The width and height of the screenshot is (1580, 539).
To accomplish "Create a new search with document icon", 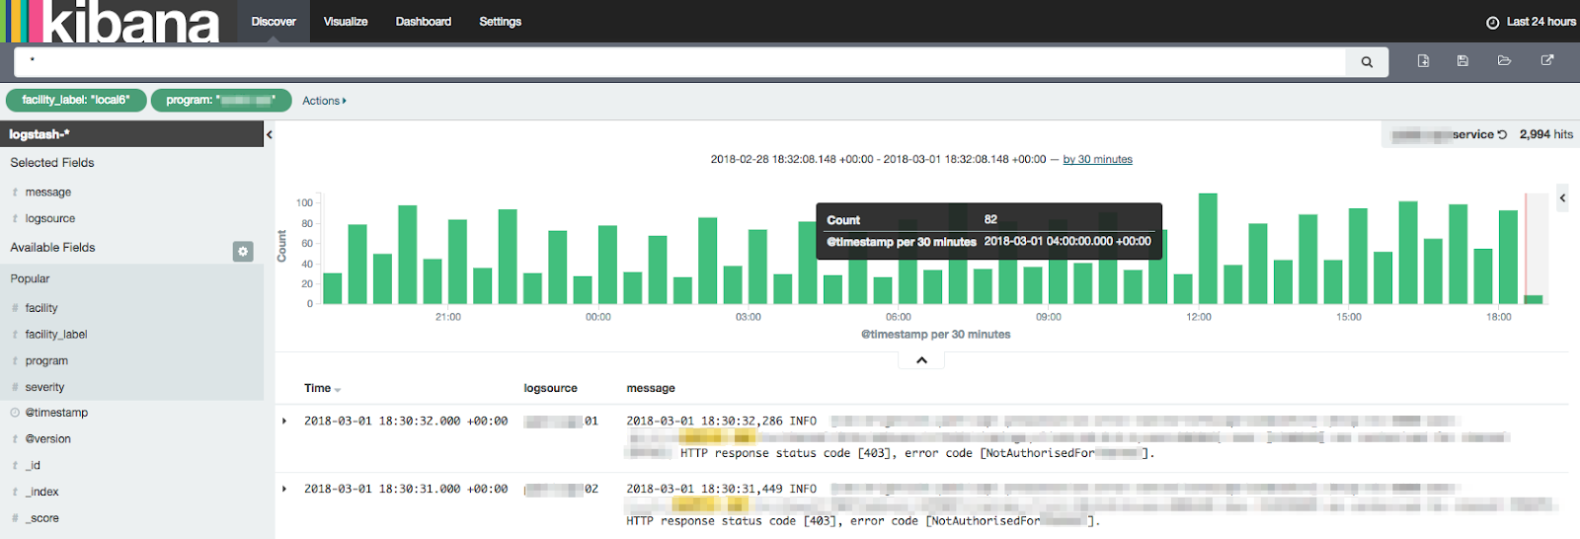I will point(1423,61).
